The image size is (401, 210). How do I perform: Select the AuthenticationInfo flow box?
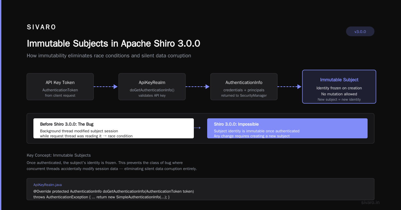(244, 87)
